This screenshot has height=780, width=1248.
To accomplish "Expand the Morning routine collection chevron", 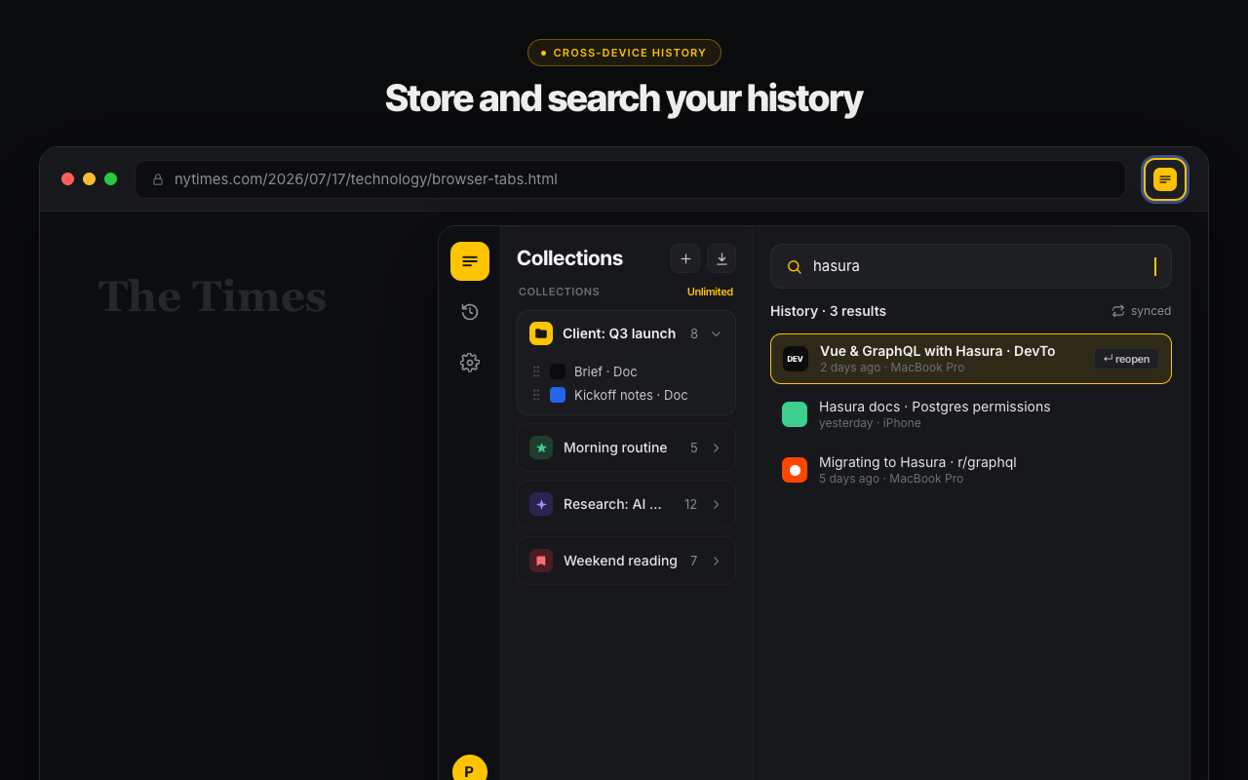I will (x=716, y=448).
